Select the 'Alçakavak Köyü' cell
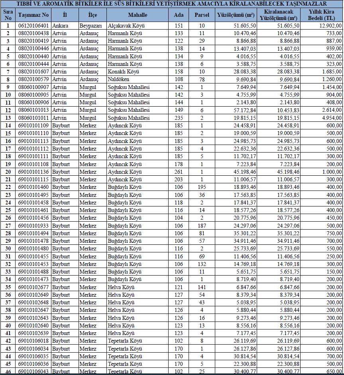This screenshot has width=344, height=375. click(x=138, y=26)
